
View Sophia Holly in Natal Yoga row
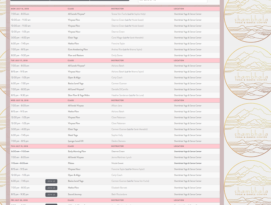117,135
